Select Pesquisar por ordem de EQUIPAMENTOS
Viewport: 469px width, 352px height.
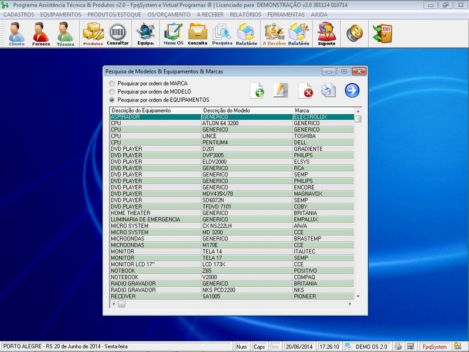pyautogui.click(x=111, y=100)
